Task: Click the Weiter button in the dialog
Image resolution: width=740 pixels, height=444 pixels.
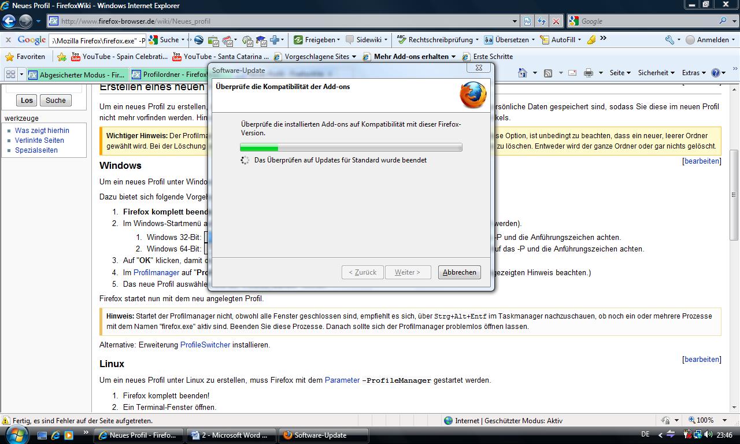Action: [x=408, y=272]
